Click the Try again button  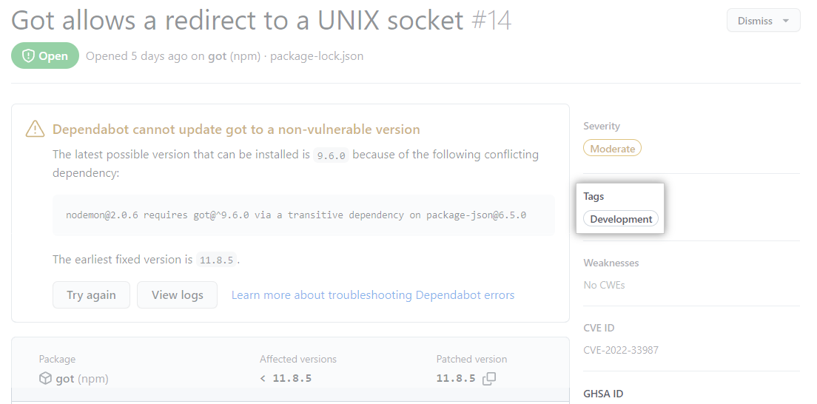(91, 295)
